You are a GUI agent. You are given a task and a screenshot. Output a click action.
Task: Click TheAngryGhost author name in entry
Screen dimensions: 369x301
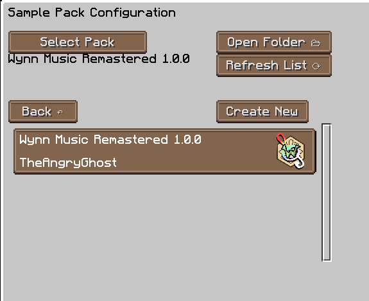(x=68, y=162)
